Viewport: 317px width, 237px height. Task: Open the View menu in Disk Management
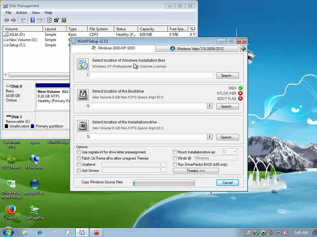pos(36,12)
